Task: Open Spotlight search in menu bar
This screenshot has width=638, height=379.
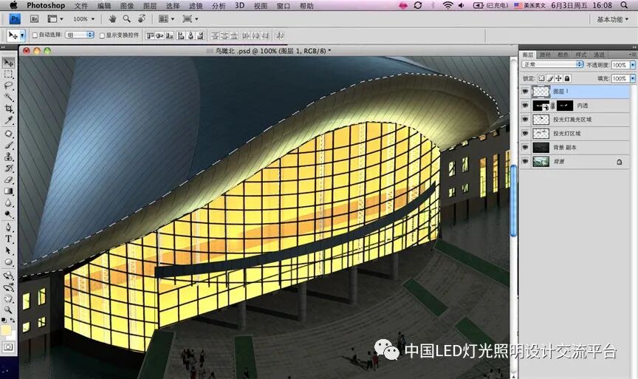Action: 624,5
